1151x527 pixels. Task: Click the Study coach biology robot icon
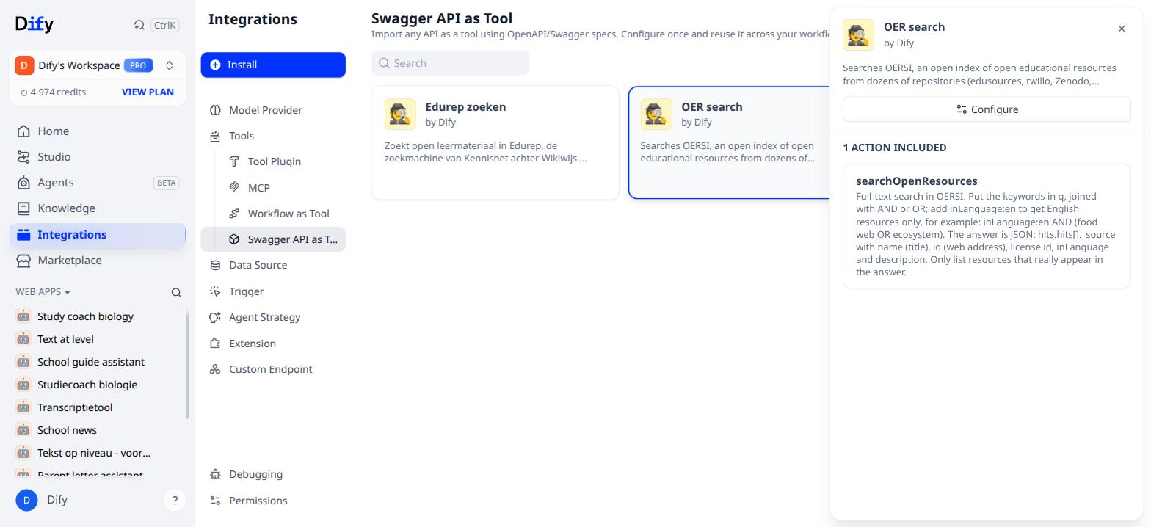23,316
